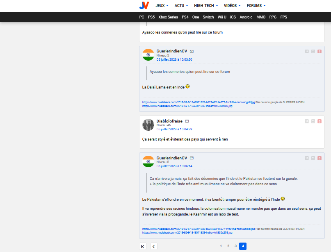
Task: Select current page 4
Action: point(243,246)
